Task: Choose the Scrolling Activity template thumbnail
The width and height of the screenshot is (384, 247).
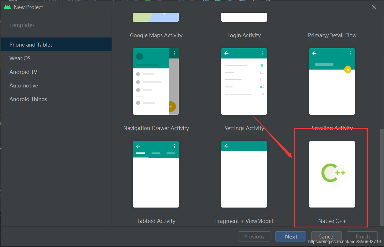Action: [x=332, y=81]
